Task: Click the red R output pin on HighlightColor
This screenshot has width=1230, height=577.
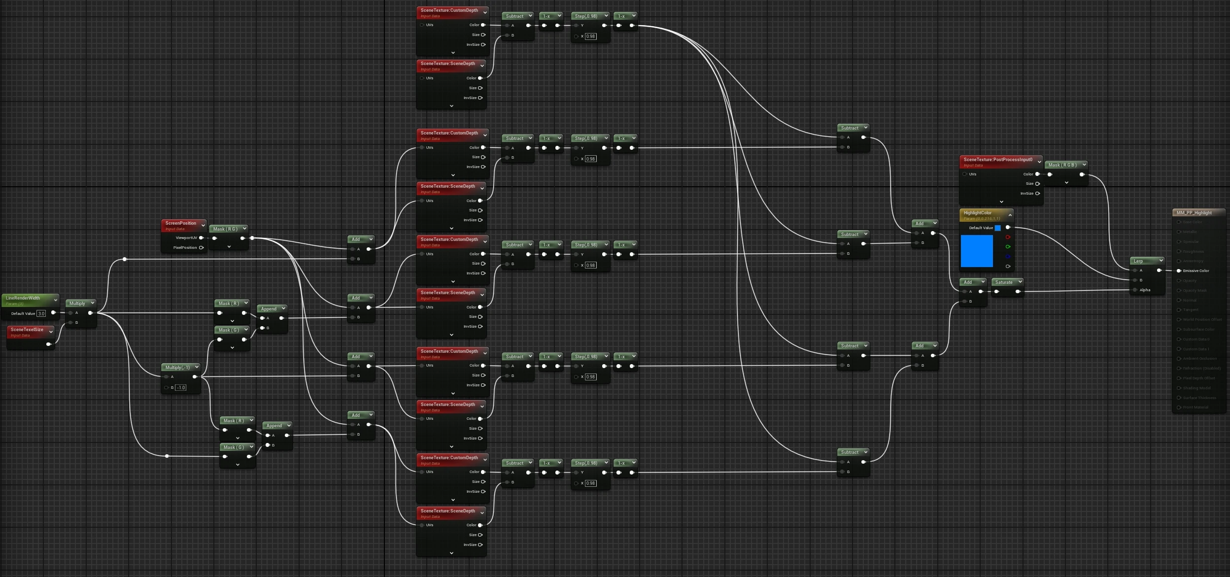Action: point(1008,237)
